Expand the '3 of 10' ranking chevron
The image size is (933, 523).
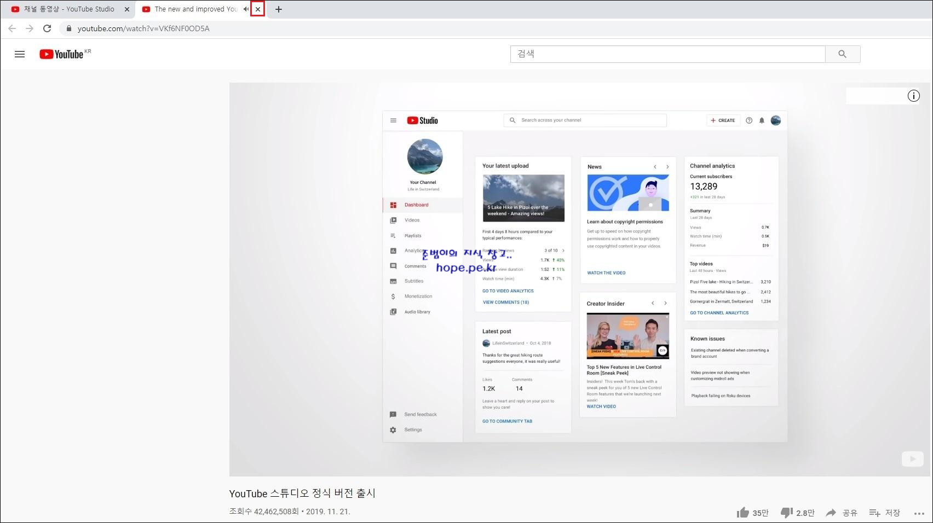pyautogui.click(x=563, y=251)
